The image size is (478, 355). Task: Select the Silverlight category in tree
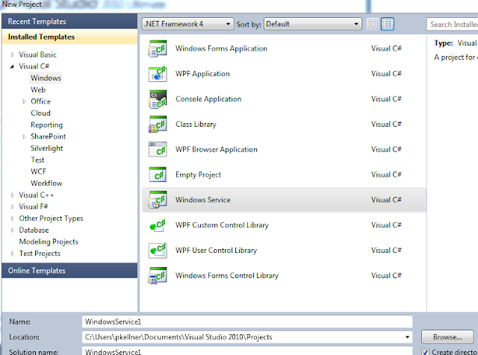click(46, 148)
